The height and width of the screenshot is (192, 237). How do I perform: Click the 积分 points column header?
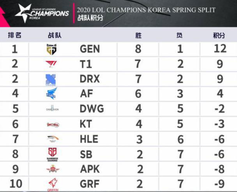pos(219,35)
